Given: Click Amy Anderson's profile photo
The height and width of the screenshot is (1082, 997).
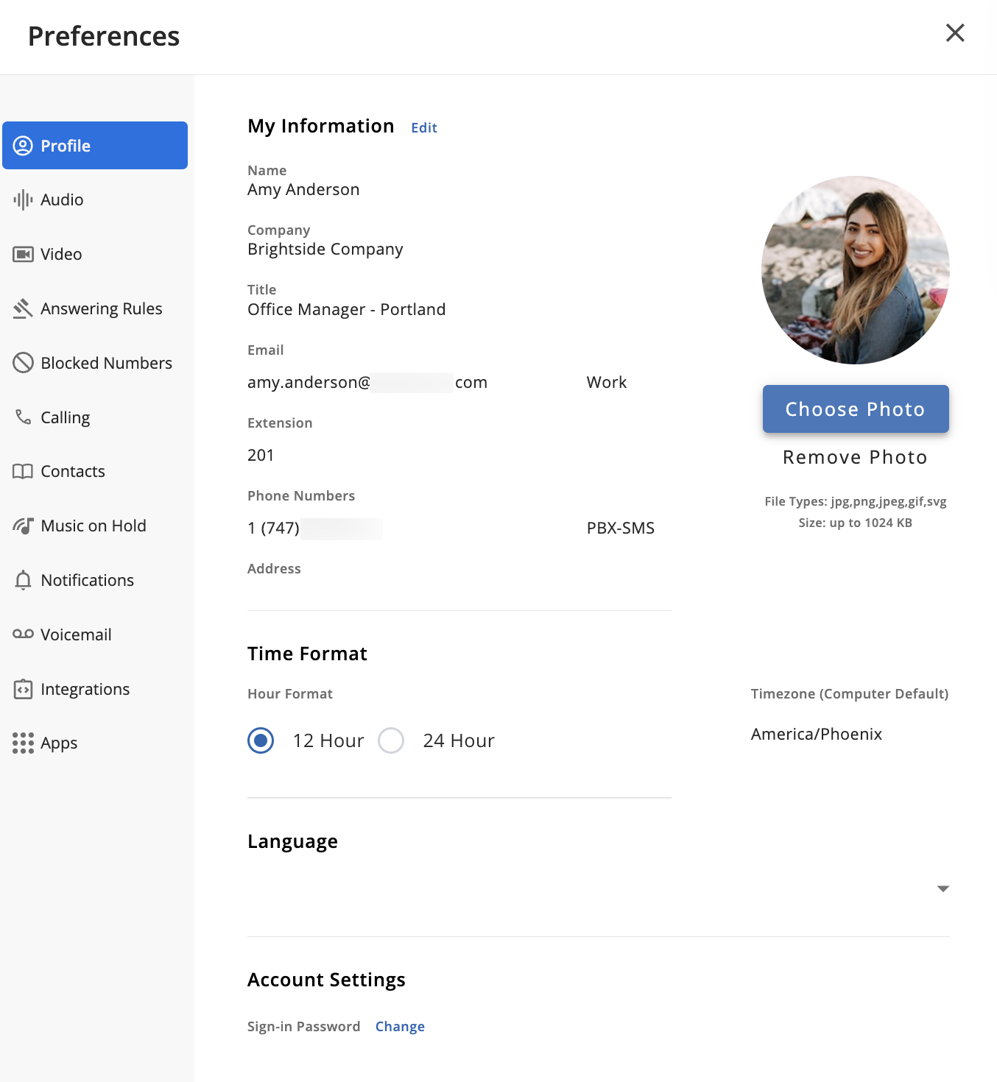Looking at the screenshot, I should [855, 270].
